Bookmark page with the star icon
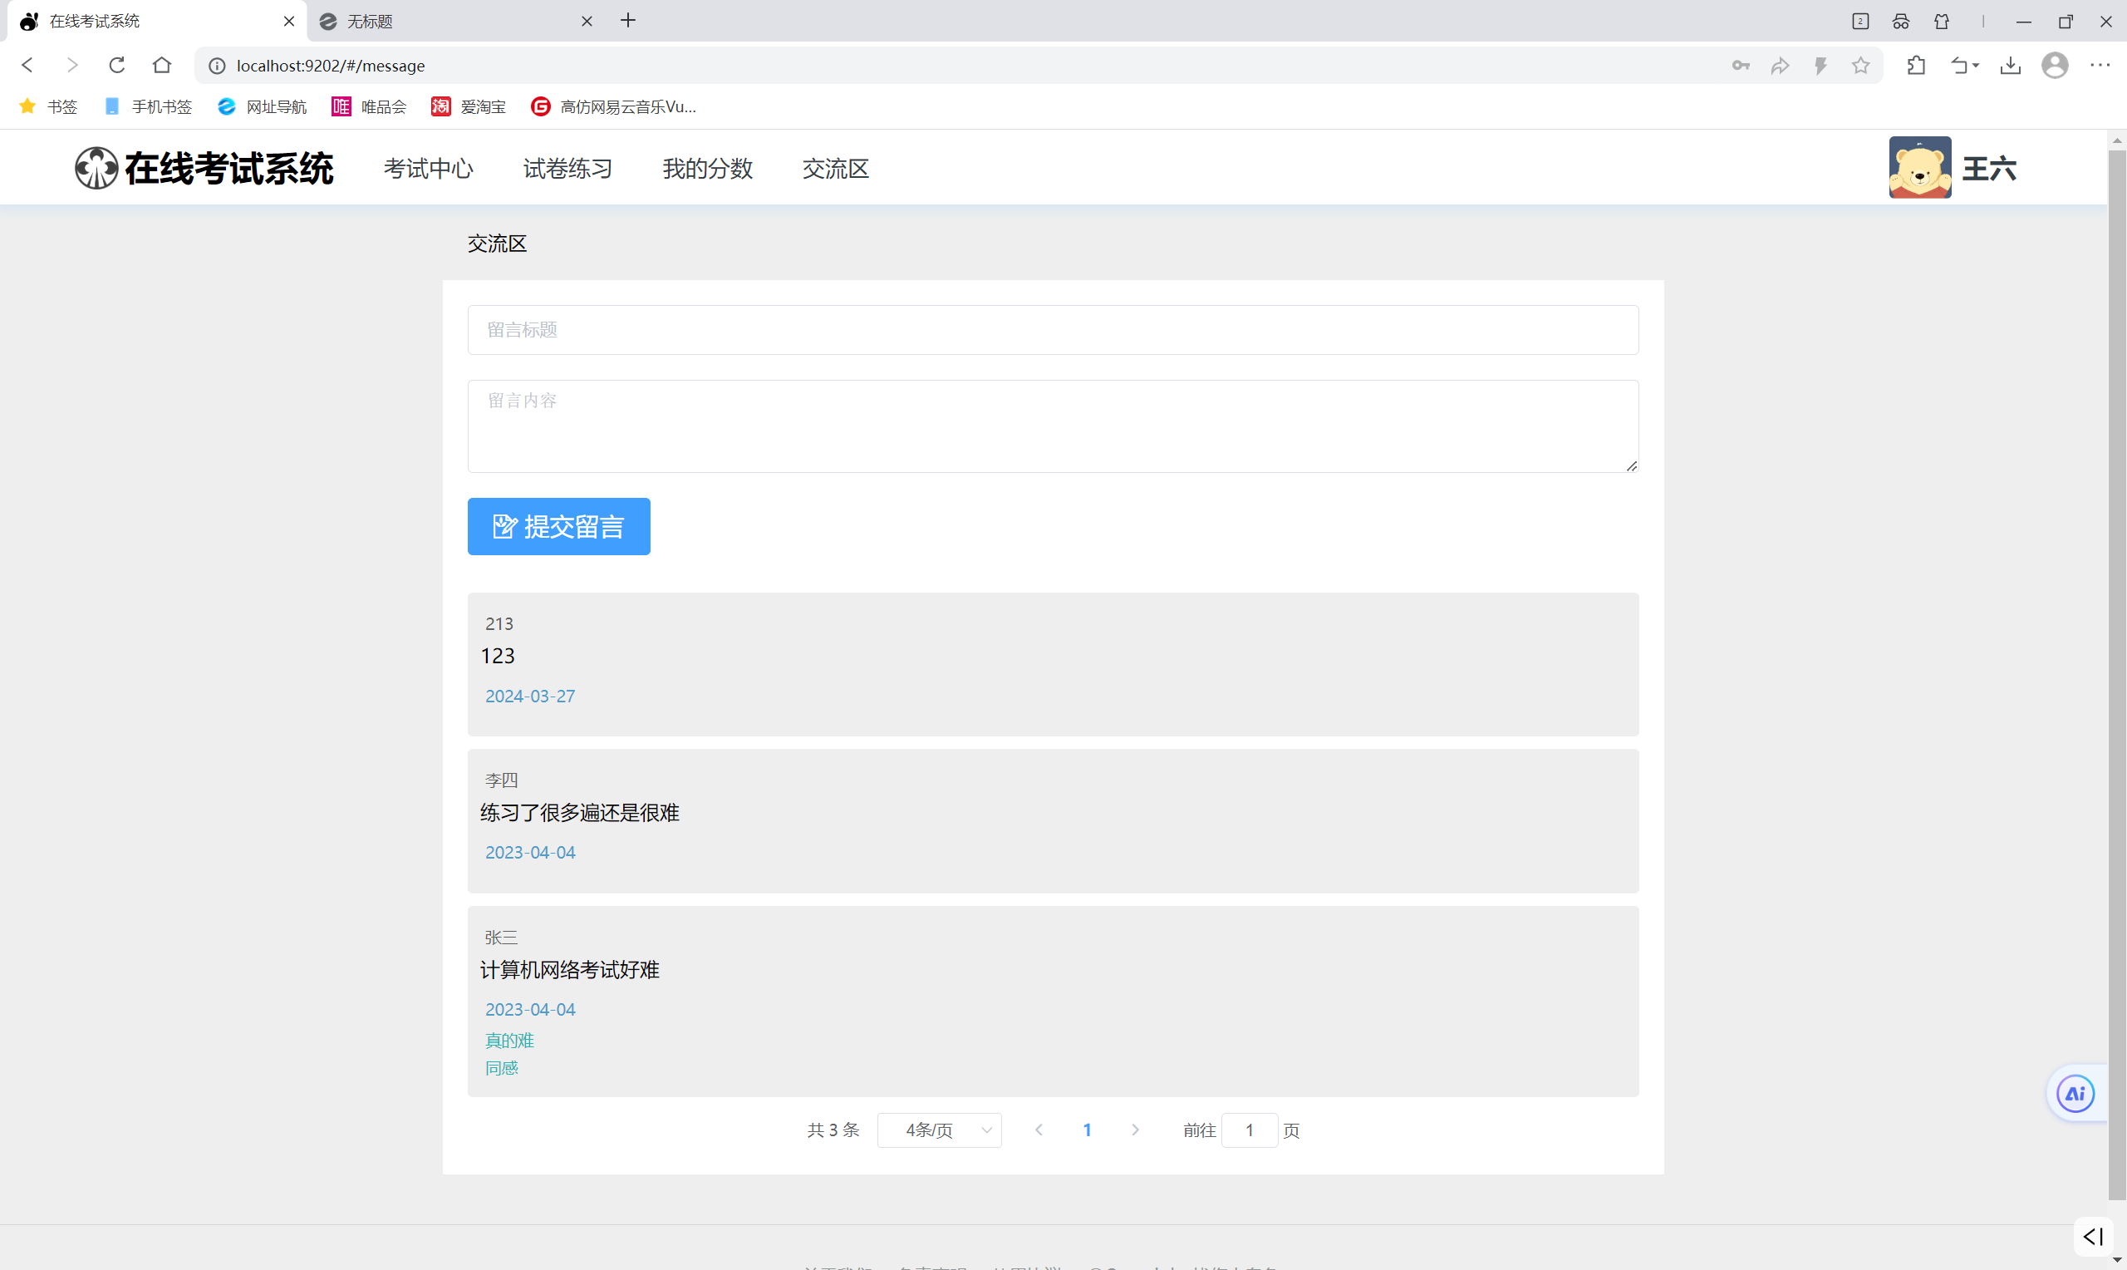2127x1270 pixels. (1860, 65)
